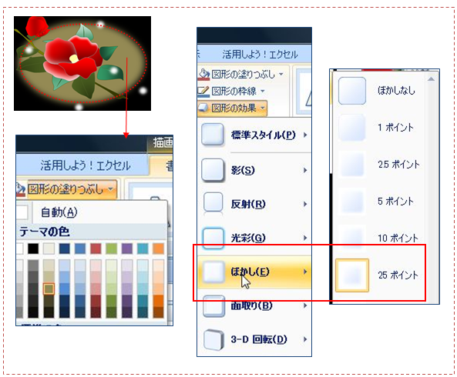
Task: Select the 10 ポイント soft edge thumbnail
Action: (352, 238)
